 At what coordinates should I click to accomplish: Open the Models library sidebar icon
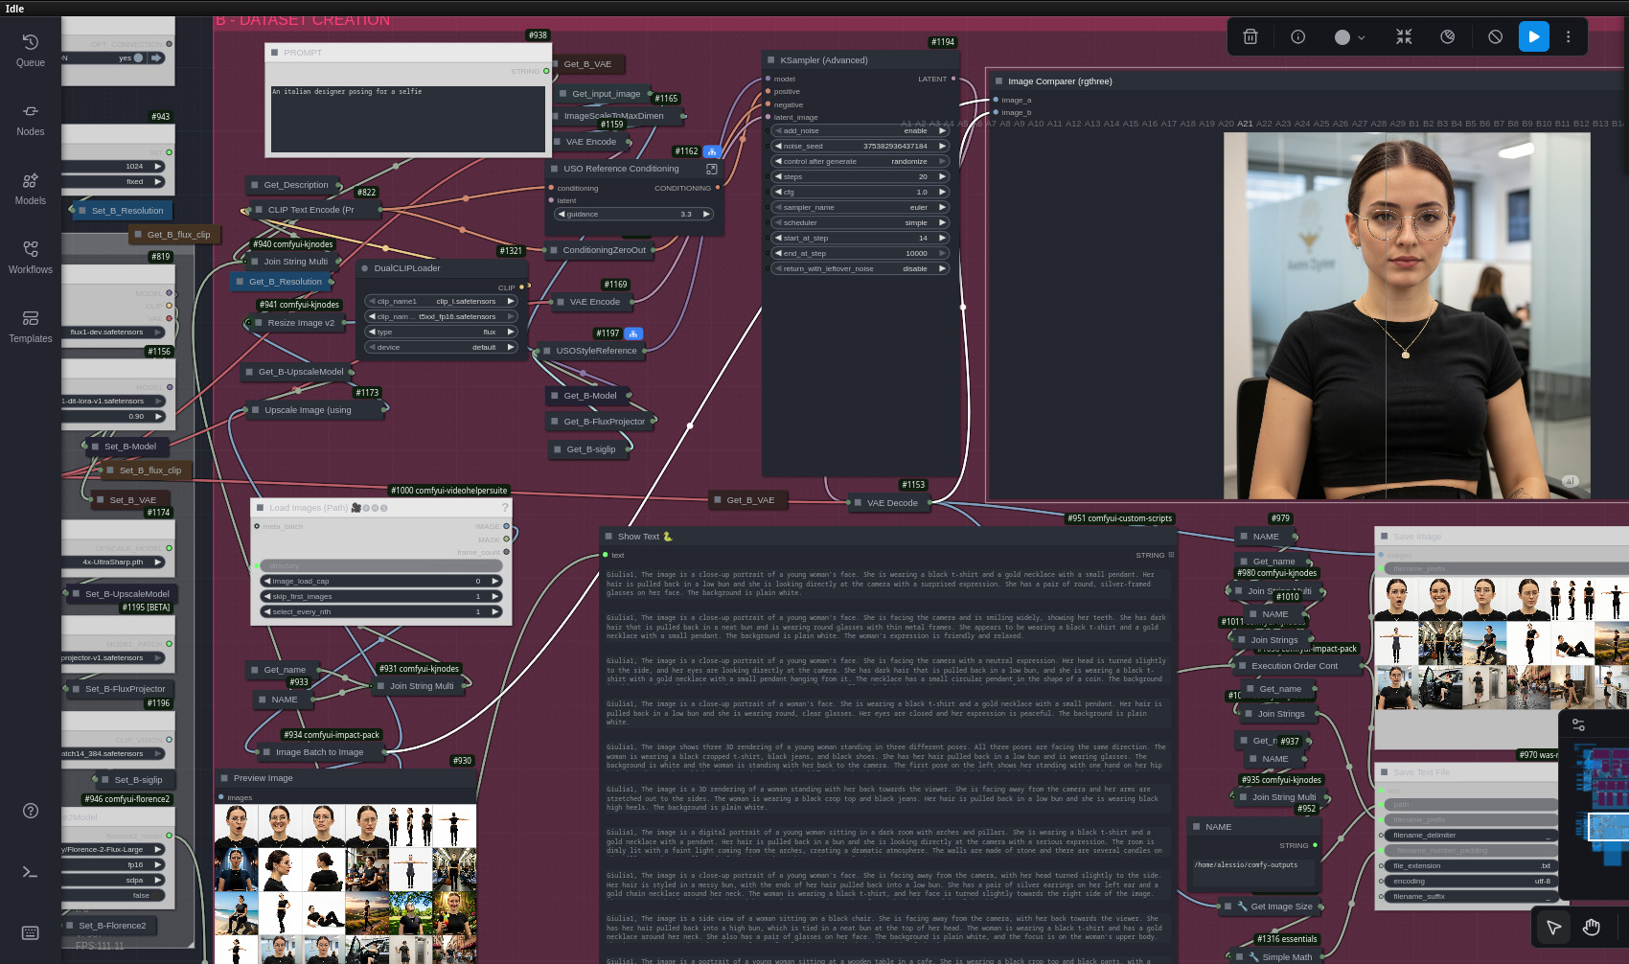(x=30, y=188)
